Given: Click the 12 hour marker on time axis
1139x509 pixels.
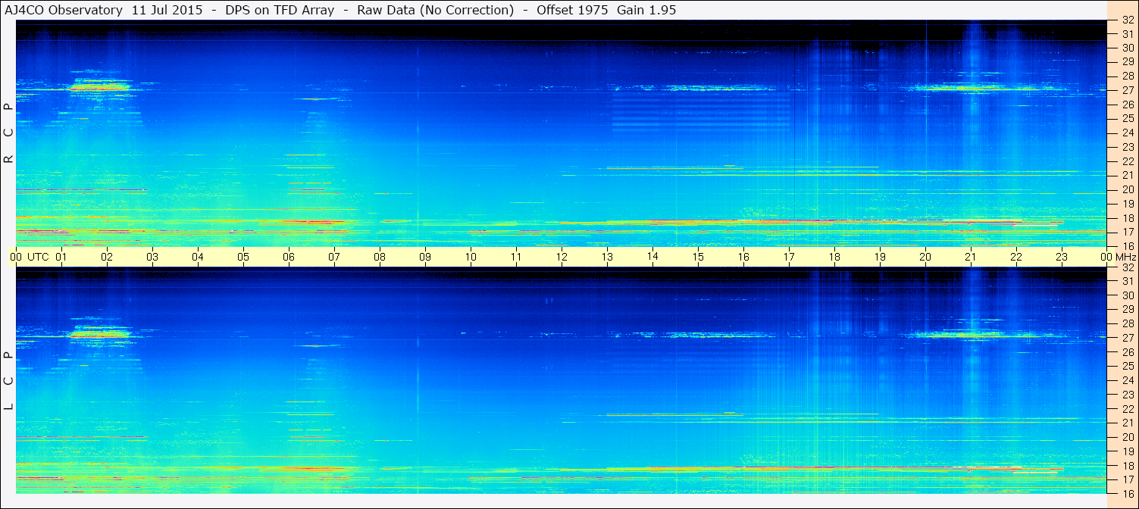Looking at the screenshot, I should [x=562, y=257].
